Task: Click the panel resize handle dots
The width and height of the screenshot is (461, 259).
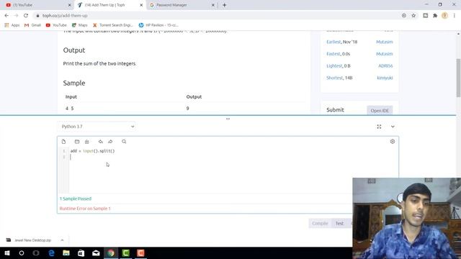Action: pyautogui.click(x=228, y=119)
